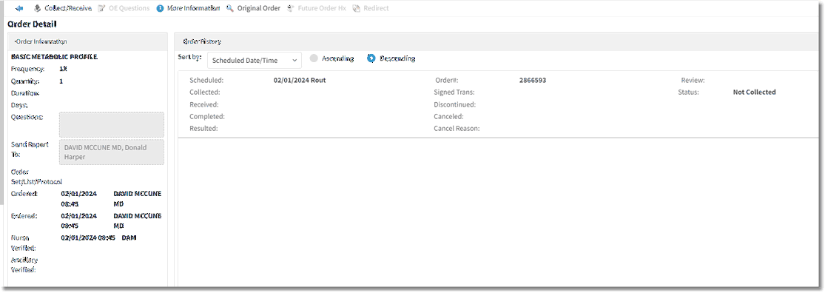The image size is (825, 293).
Task: Click the Order Detail heading
Action: (x=32, y=24)
